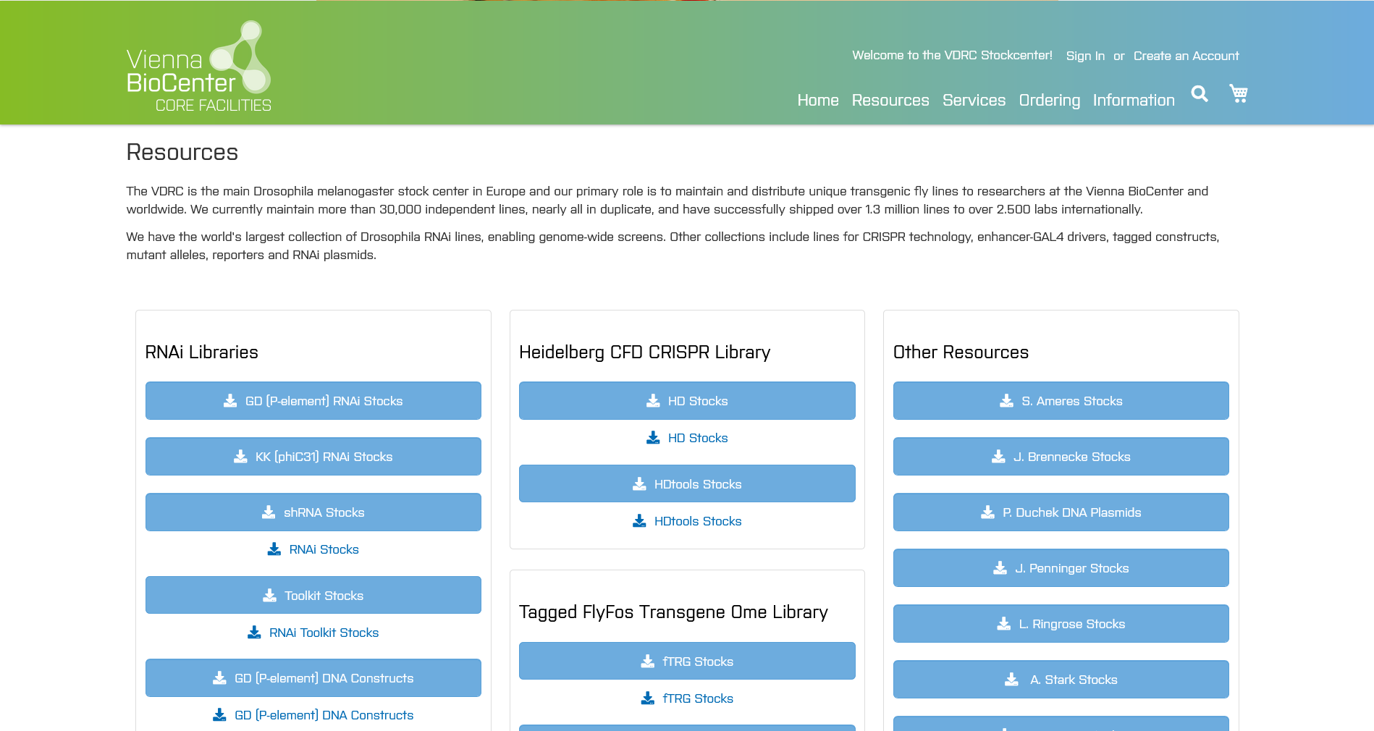The width and height of the screenshot is (1374, 731).
Task: Click download icon beside HD Stocks link
Action: 653,438
